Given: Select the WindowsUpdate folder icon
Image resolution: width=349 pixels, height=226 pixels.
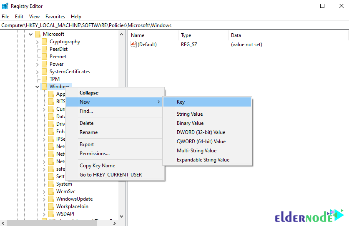Looking at the screenshot, I should pyautogui.click(x=51, y=199).
